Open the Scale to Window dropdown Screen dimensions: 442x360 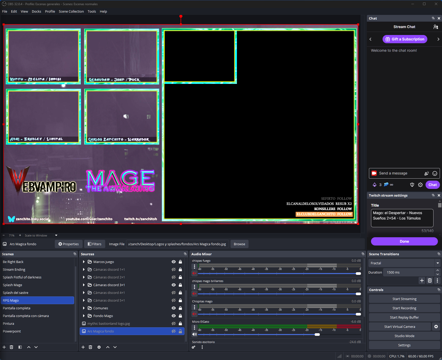tap(56, 235)
